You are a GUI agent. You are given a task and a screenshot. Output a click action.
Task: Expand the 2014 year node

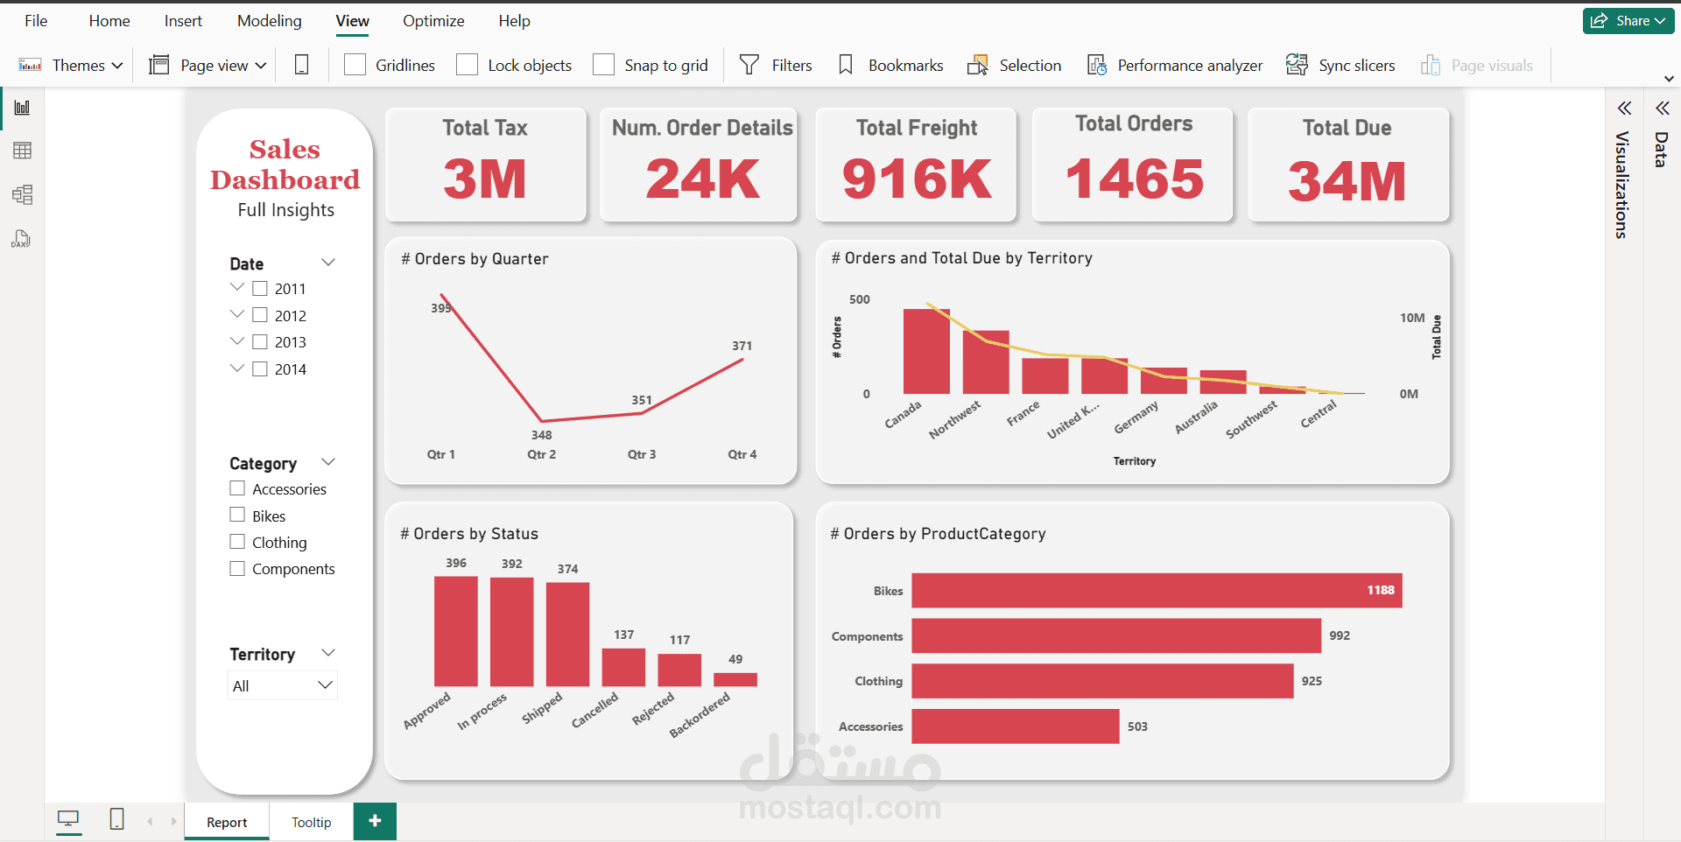pyautogui.click(x=237, y=368)
